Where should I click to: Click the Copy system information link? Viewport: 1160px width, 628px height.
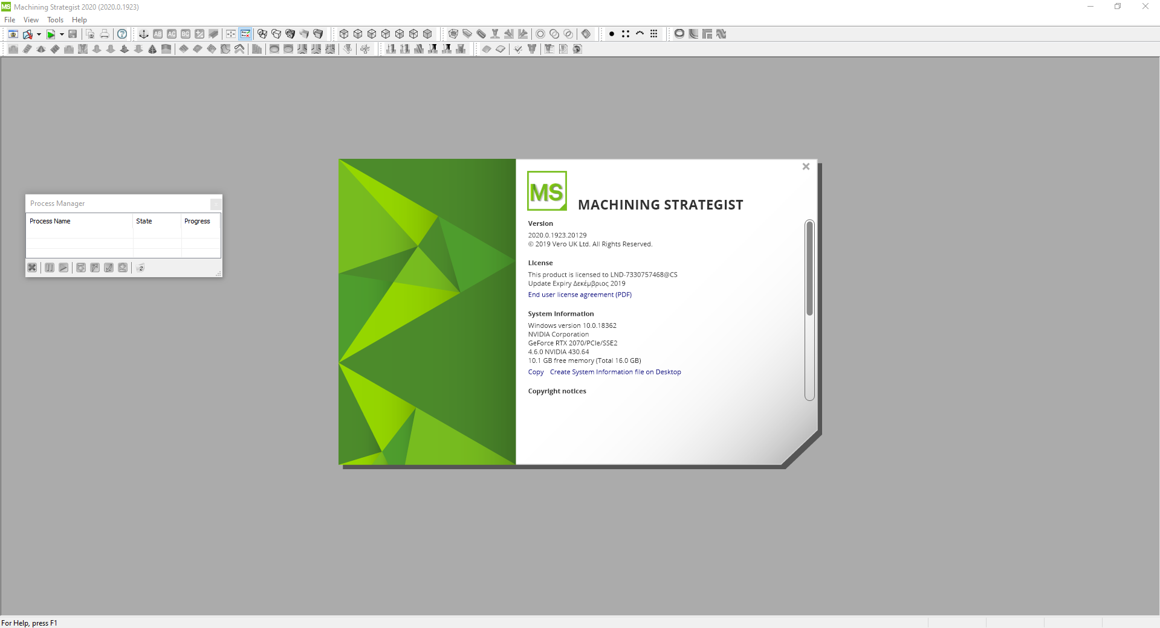click(536, 372)
